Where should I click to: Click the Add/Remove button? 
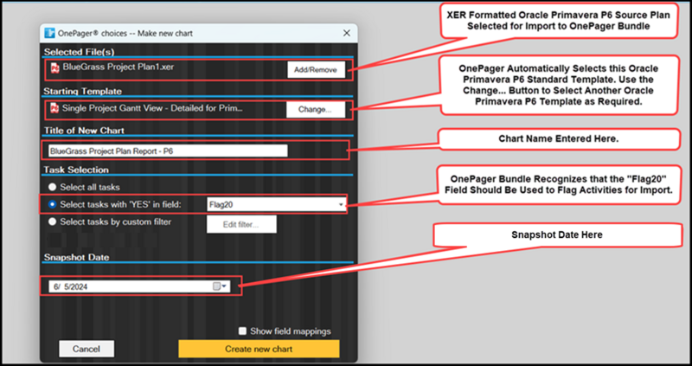[316, 70]
